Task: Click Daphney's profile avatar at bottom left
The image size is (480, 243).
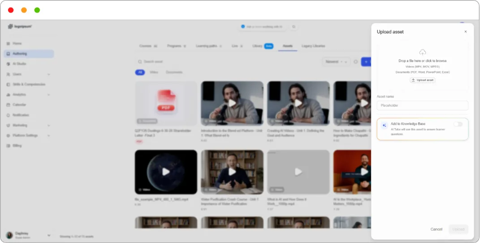Action: [9, 235]
